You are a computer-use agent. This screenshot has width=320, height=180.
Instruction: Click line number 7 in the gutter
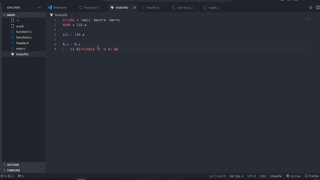click(55, 49)
